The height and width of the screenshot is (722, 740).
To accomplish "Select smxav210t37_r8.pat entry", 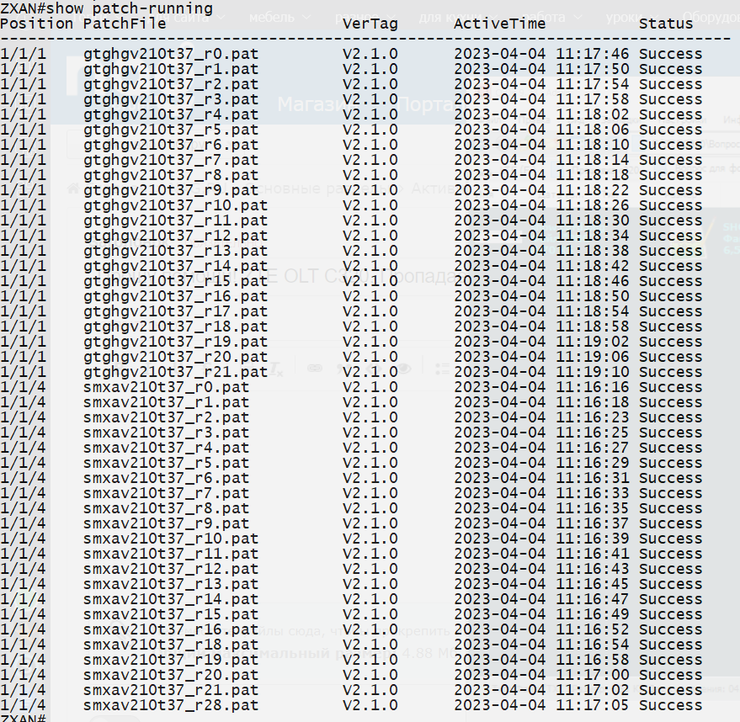I will point(166,508).
